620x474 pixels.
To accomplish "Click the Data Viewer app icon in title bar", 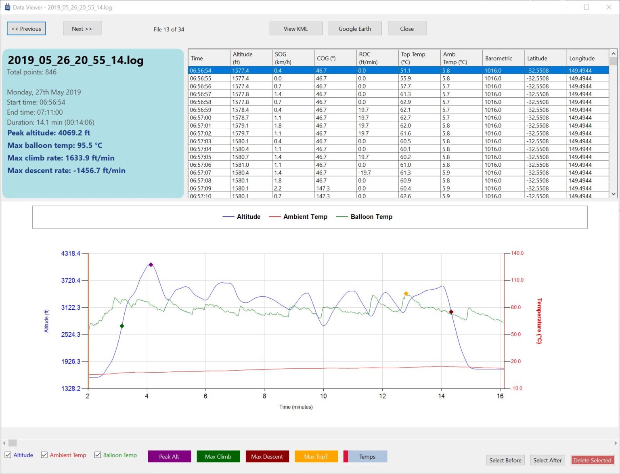I will 7,7.
